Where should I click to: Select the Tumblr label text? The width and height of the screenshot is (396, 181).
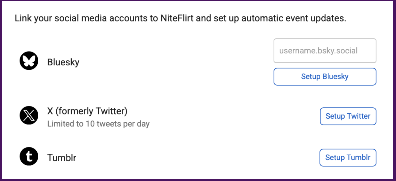pyautogui.click(x=62, y=158)
